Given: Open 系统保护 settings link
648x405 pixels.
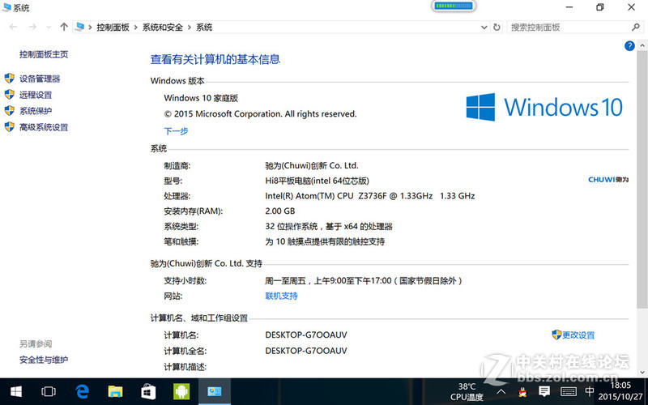Looking at the screenshot, I should click(36, 111).
